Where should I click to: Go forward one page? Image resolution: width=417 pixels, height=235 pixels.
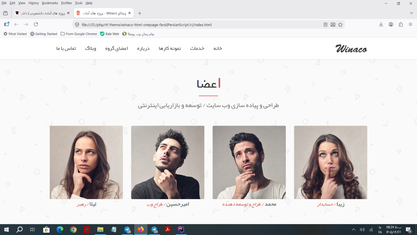pyautogui.click(x=26, y=24)
